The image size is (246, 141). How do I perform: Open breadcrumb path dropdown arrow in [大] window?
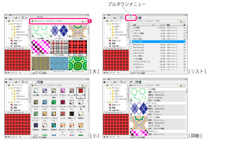(x=80, y=21)
